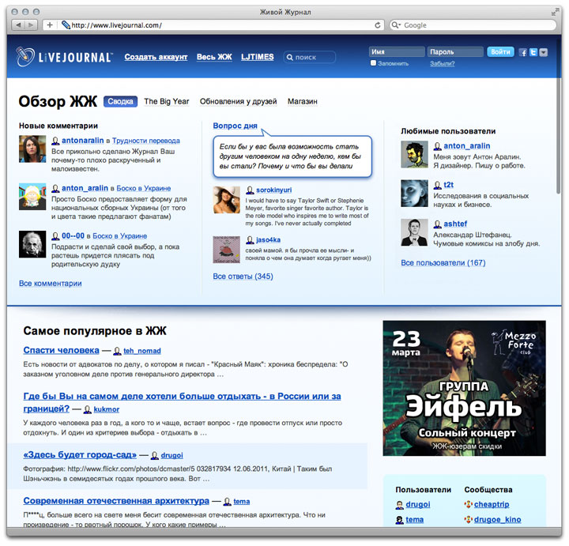Viewport: 569px width, 546px height.
Task: Open the Google search engine dropdown
Action: [x=396, y=24]
